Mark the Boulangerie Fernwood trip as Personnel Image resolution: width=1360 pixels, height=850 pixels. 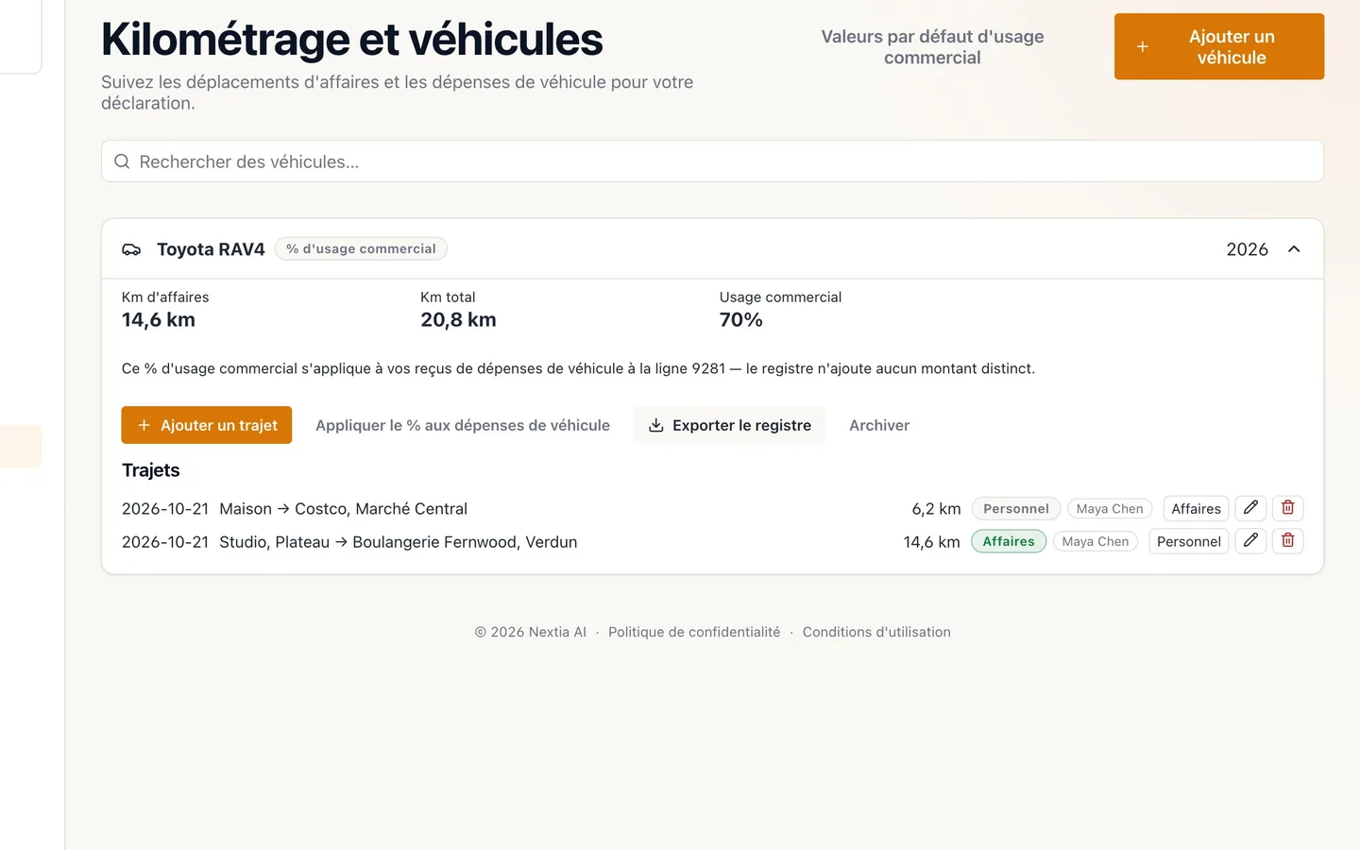(1188, 541)
